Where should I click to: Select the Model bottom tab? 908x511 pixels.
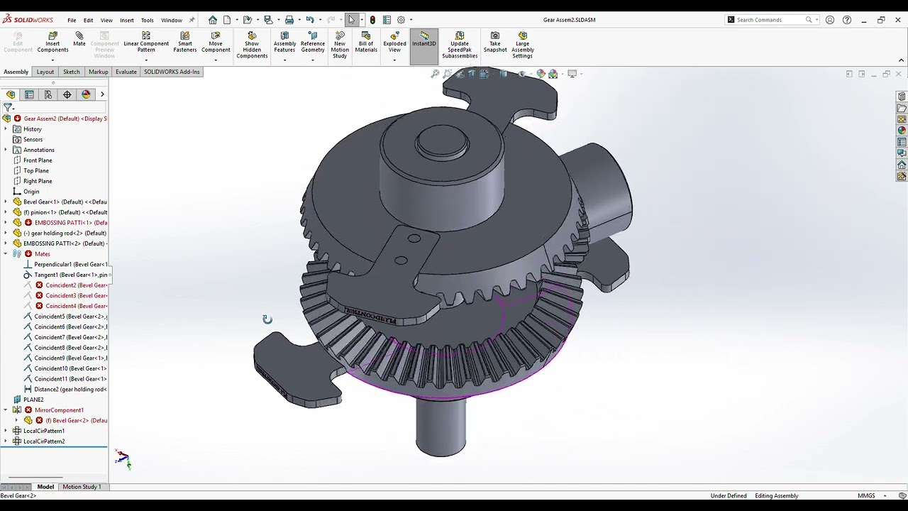point(45,487)
